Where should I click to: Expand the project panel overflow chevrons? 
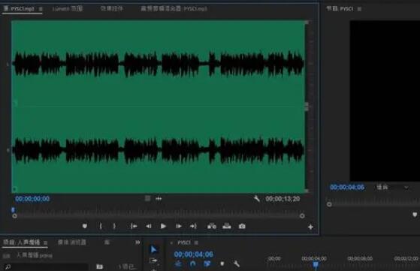pyautogui.click(x=137, y=242)
